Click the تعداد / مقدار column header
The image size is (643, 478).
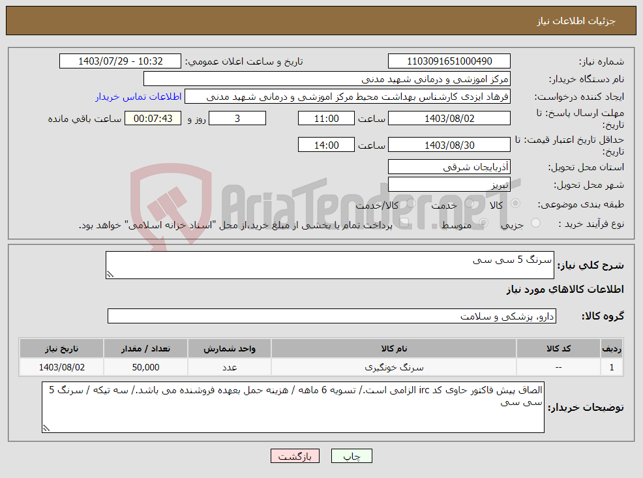145,348
